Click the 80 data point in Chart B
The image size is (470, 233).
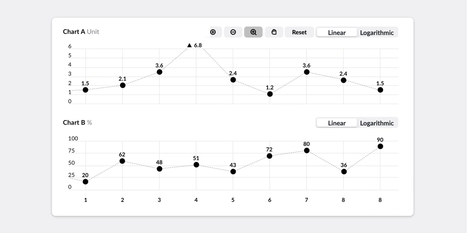pos(306,150)
